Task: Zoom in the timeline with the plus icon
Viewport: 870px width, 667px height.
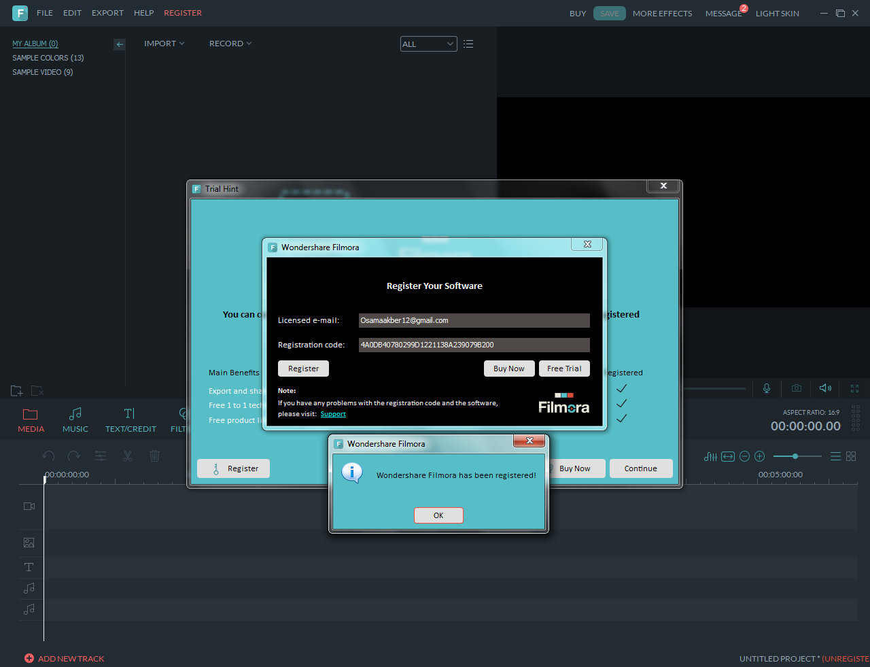Action: tap(760, 456)
